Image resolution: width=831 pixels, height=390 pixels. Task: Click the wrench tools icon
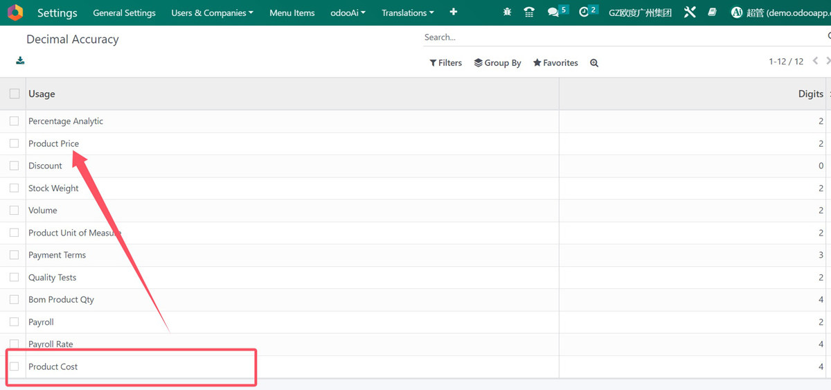coord(690,12)
